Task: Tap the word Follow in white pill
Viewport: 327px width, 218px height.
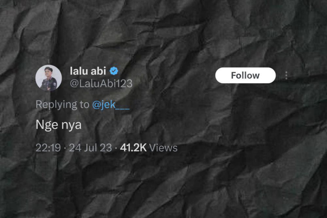Action: pyautogui.click(x=246, y=75)
